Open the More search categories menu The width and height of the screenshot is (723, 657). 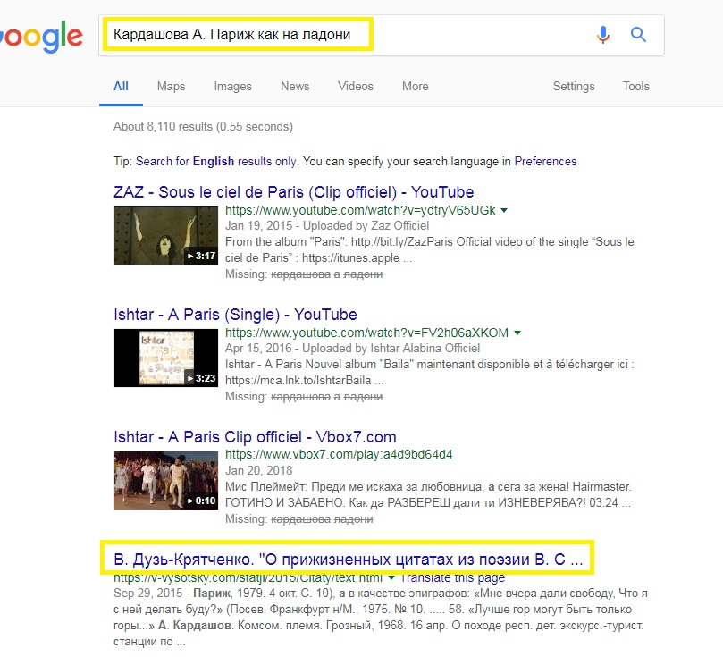(x=415, y=87)
